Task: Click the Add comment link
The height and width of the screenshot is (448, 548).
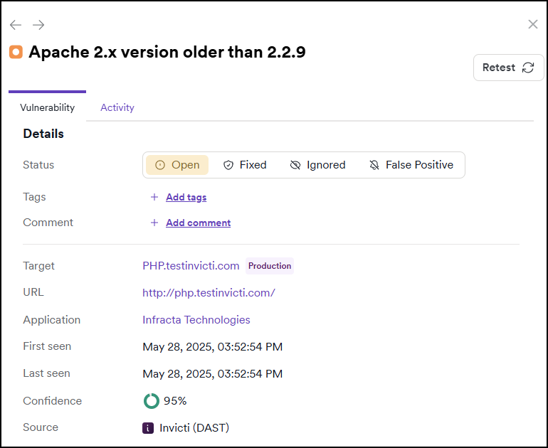Action: pyautogui.click(x=198, y=223)
